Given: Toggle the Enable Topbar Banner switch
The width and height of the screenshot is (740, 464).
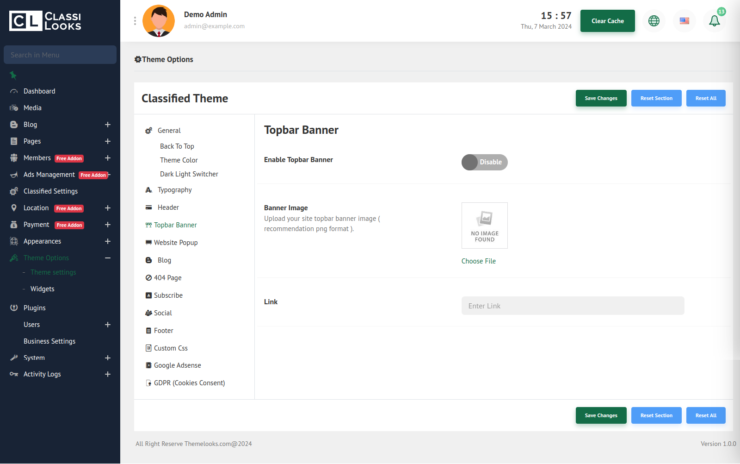Looking at the screenshot, I should coord(484,162).
